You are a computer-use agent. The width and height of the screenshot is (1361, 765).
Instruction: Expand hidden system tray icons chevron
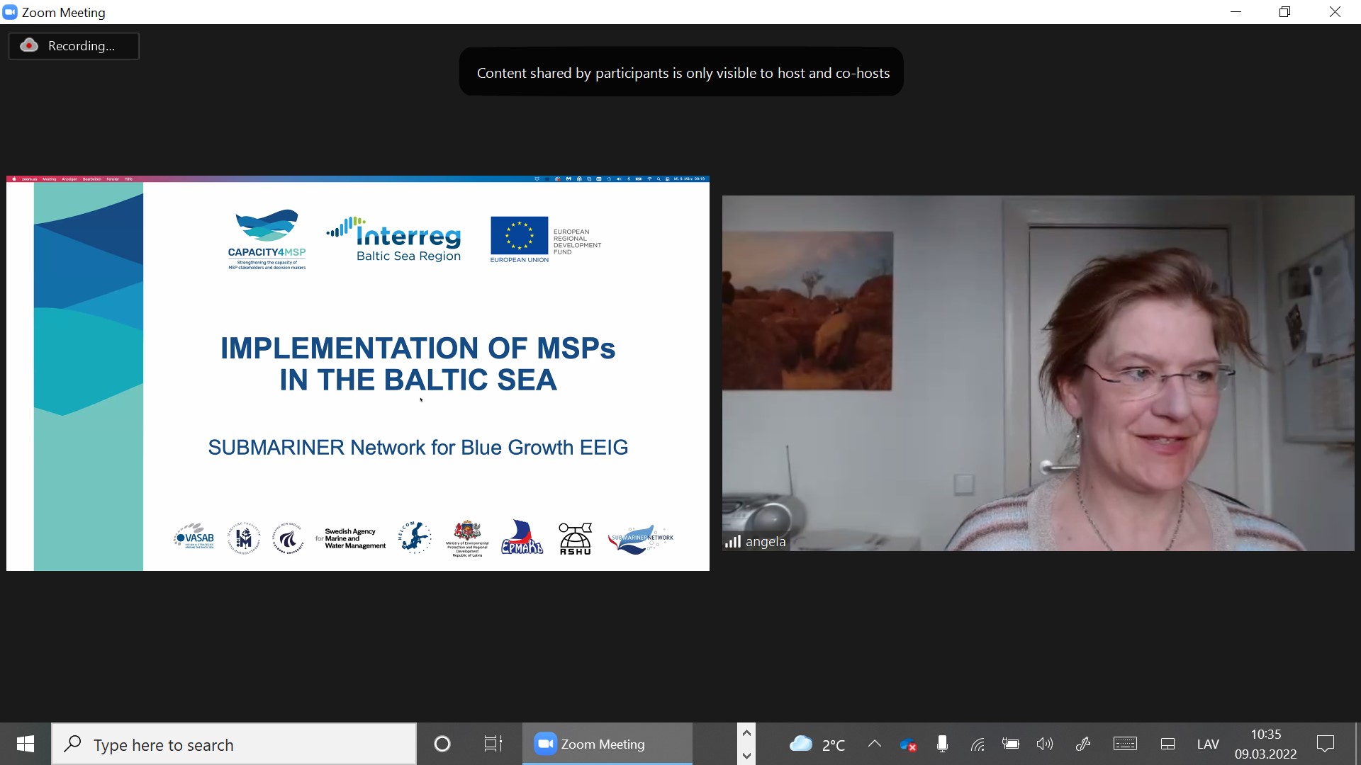tap(875, 744)
